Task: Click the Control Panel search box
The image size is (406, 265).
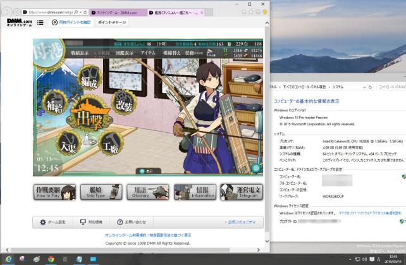Action: pos(391,87)
